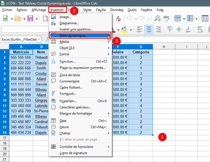Image resolution: width=210 pixels, height=162 pixels.
Task: Click the Fonction fx menu icon
Action: point(54,61)
